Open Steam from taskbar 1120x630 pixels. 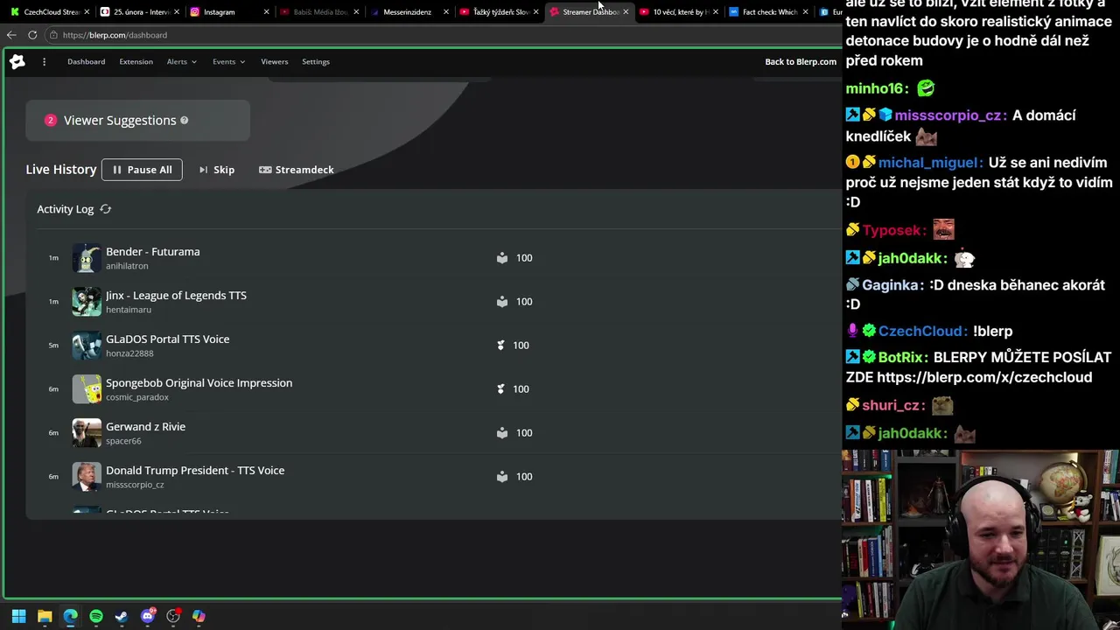122,616
